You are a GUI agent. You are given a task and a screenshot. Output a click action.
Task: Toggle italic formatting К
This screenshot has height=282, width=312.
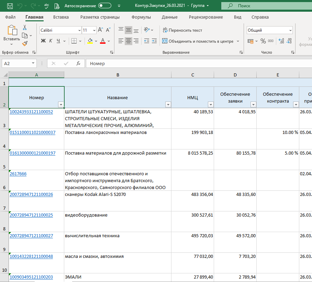[51, 41]
